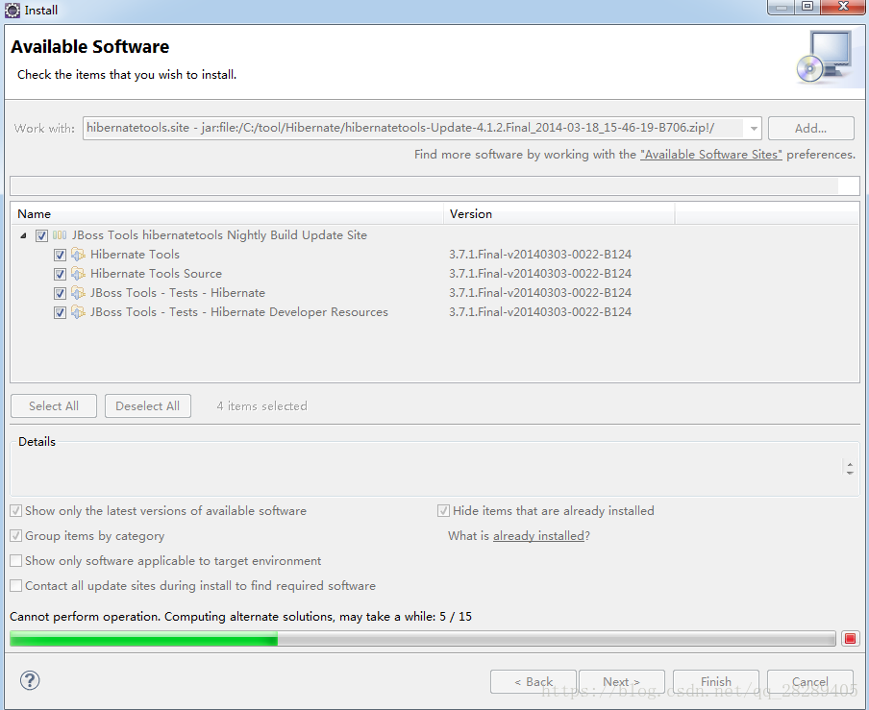Viewport: 869px width, 710px height.
Task: Click the Hibernate Tools feature icon
Action: (x=78, y=255)
